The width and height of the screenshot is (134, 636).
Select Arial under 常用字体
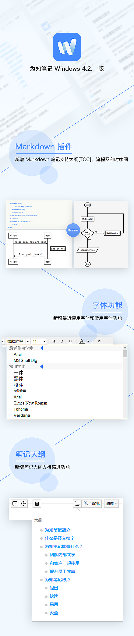click(18, 397)
